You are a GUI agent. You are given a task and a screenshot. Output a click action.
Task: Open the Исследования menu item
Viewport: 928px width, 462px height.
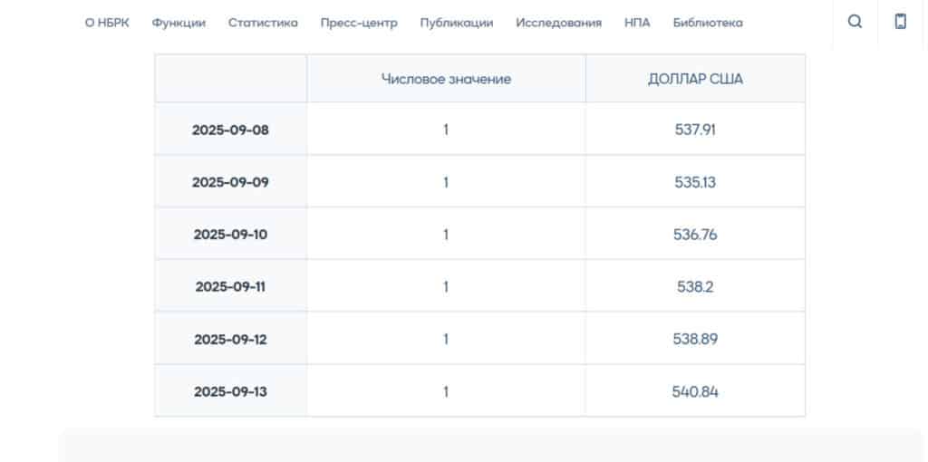coord(558,23)
